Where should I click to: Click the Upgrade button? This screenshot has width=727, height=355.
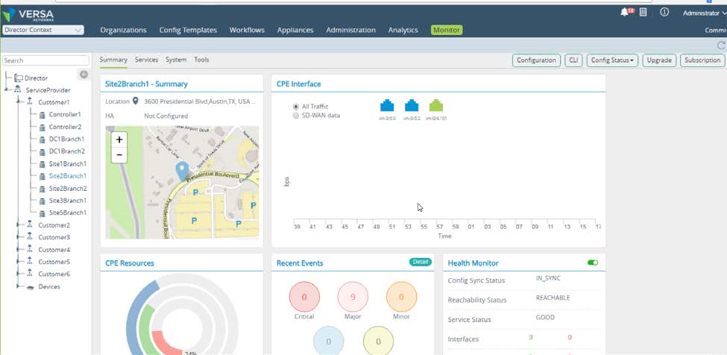click(x=659, y=60)
